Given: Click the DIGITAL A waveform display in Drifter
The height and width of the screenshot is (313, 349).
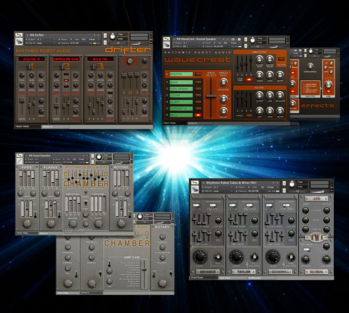Looking at the screenshot, I should click(32, 59).
